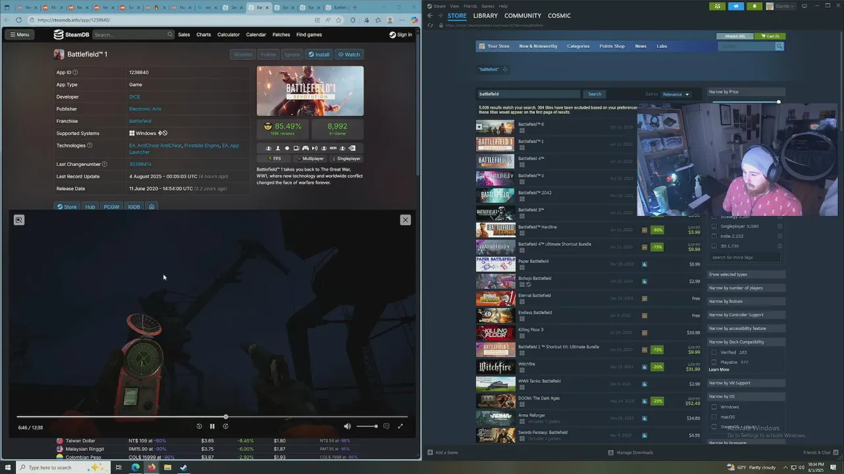Open the Electronic Arts publisher link
Image resolution: width=844 pixels, height=474 pixels.
(145, 109)
